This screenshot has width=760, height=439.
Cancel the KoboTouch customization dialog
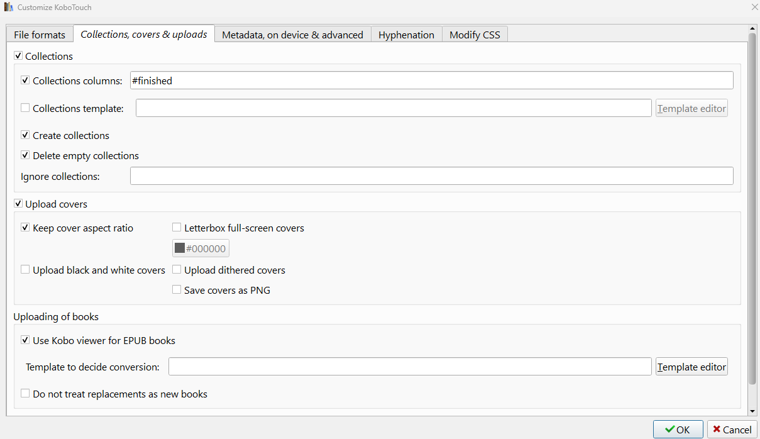[x=732, y=430]
